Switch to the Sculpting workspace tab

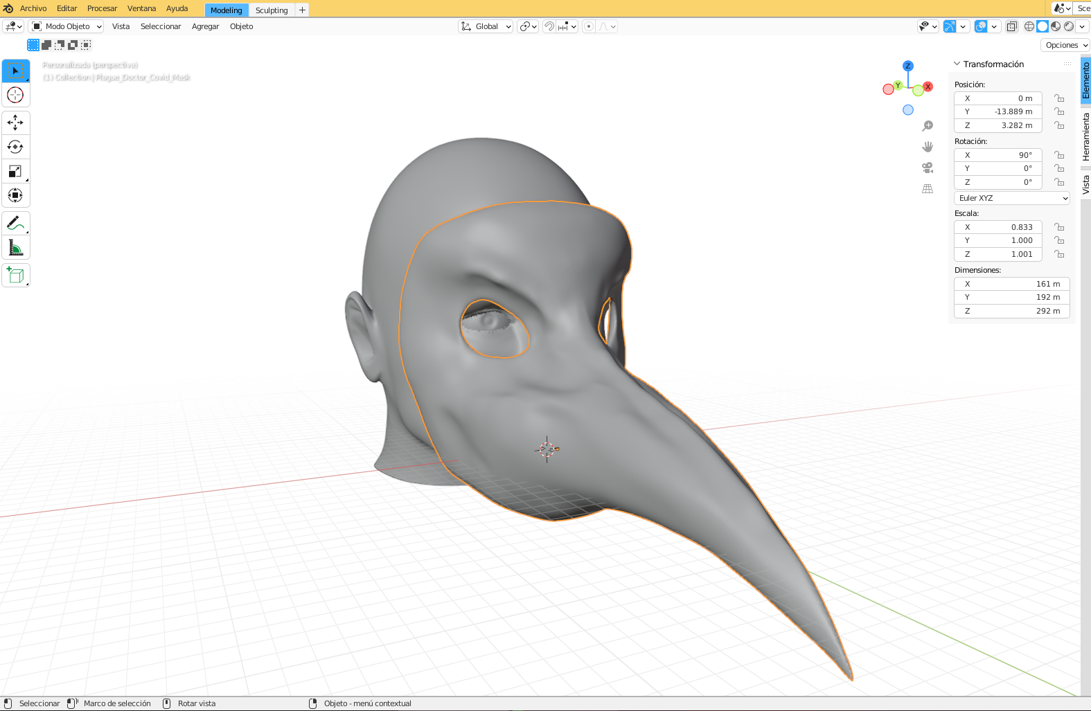(x=272, y=10)
